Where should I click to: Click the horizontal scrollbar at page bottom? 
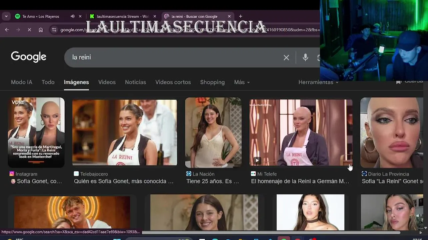pos(271,232)
